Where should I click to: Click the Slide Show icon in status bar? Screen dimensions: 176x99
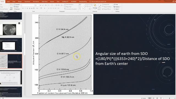coord(161,98)
